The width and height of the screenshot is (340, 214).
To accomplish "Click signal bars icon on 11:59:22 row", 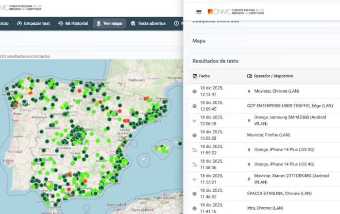I will click(x=195, y=150).
